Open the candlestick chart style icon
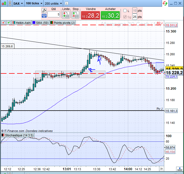Viewport: 184px width, 174px height. tap(4, 3)
